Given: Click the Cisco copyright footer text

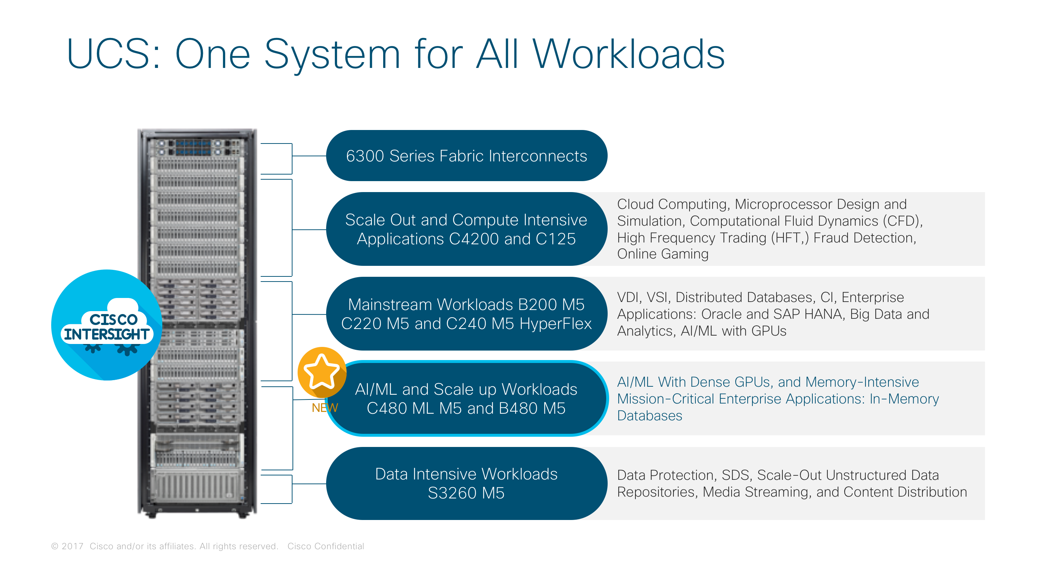Looking at the screenshot, I should (x=165, y=546).
